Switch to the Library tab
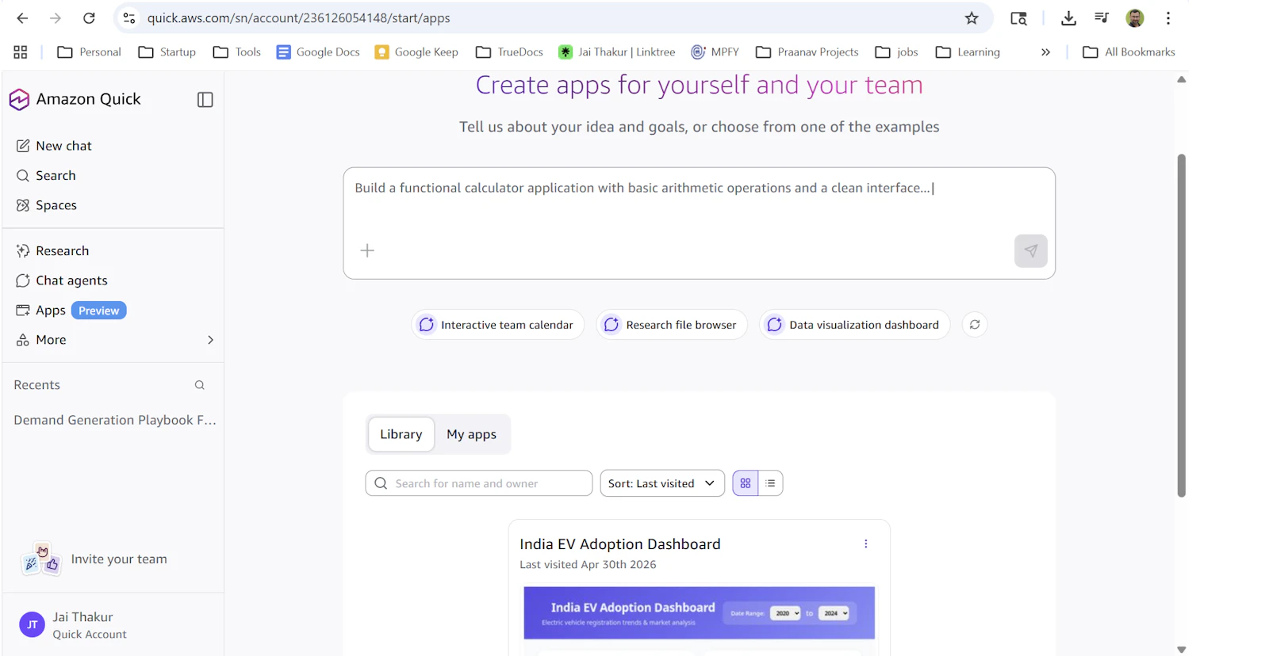1269x656 pixels. [x=401, y=434]
